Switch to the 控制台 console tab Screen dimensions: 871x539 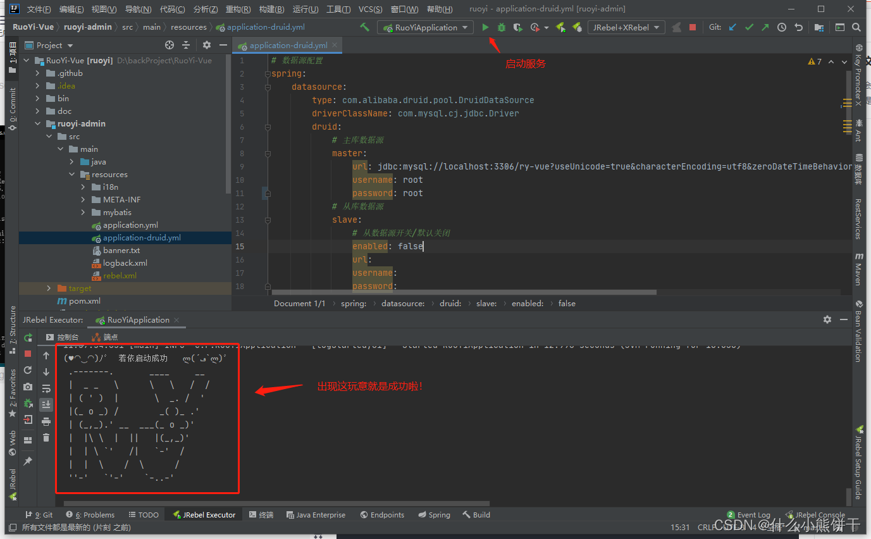(x=63, y=337)
